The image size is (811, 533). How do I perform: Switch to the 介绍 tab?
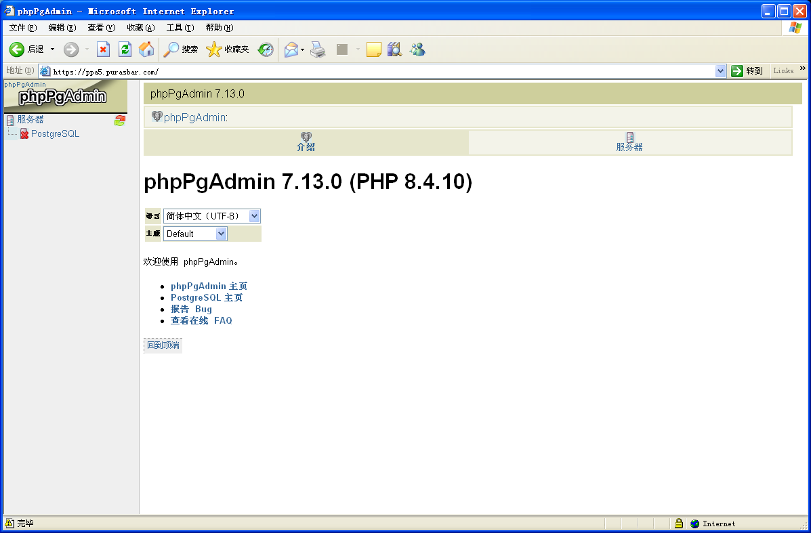pyautogui.click(x=306, y=142)
